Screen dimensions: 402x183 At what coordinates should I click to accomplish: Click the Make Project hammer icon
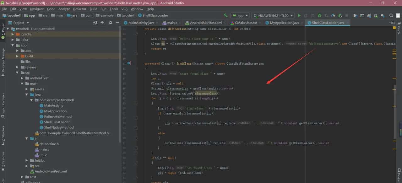tap(225, 15)
